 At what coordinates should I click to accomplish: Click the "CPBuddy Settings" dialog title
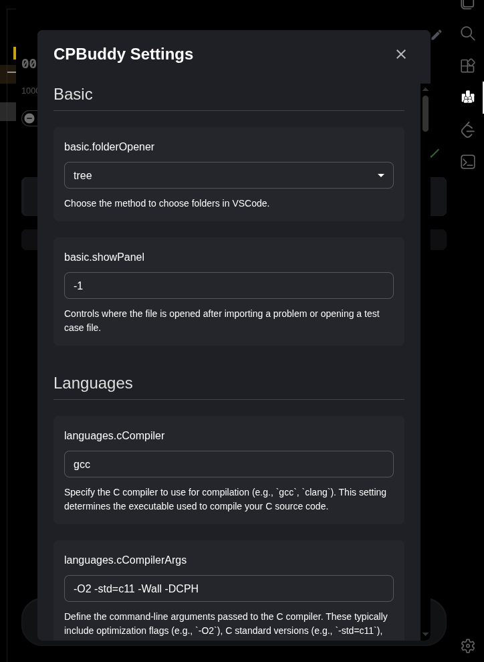(123, 54)
